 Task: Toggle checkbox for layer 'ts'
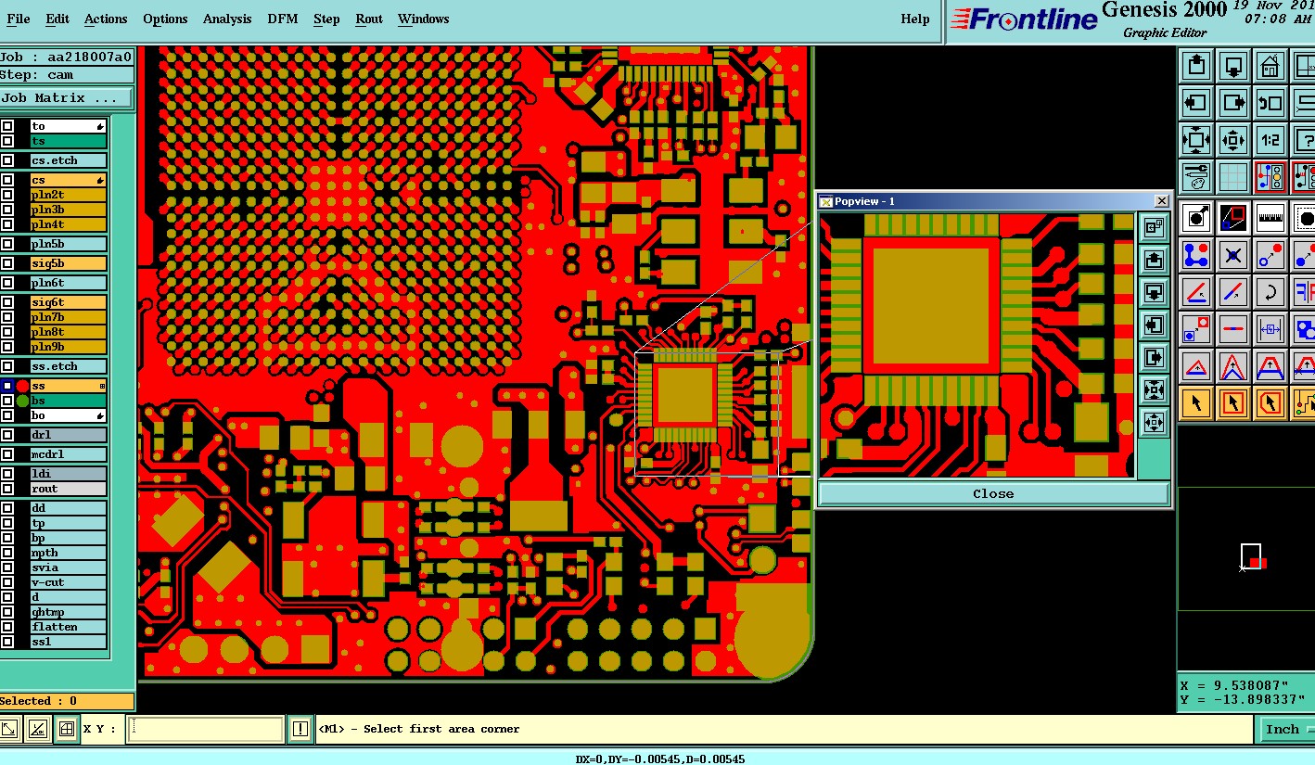click(7, 141)
